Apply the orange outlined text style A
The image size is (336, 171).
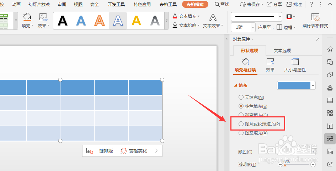tap(100, 21)
